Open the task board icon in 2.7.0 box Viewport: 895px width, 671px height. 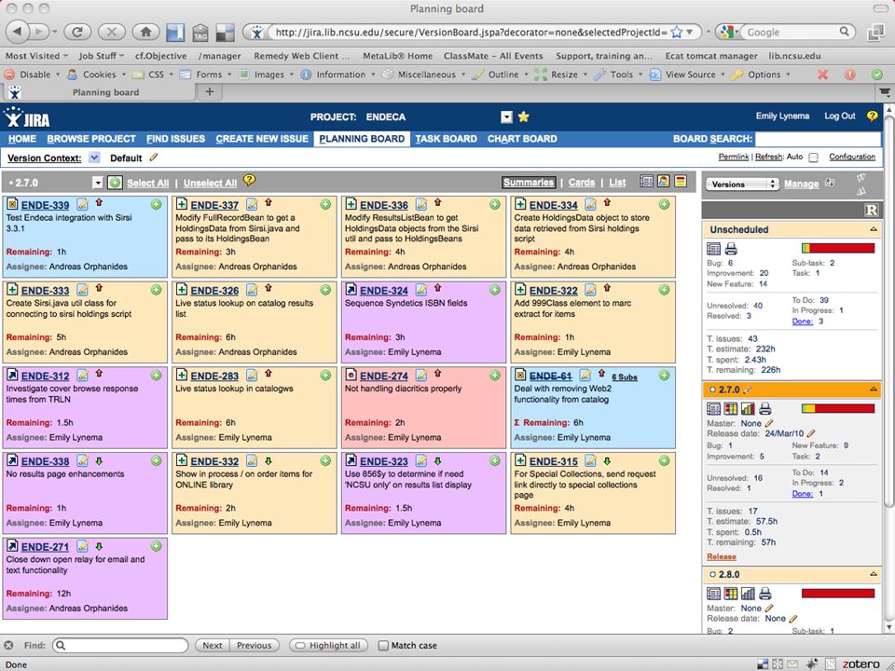click(731, 408)
